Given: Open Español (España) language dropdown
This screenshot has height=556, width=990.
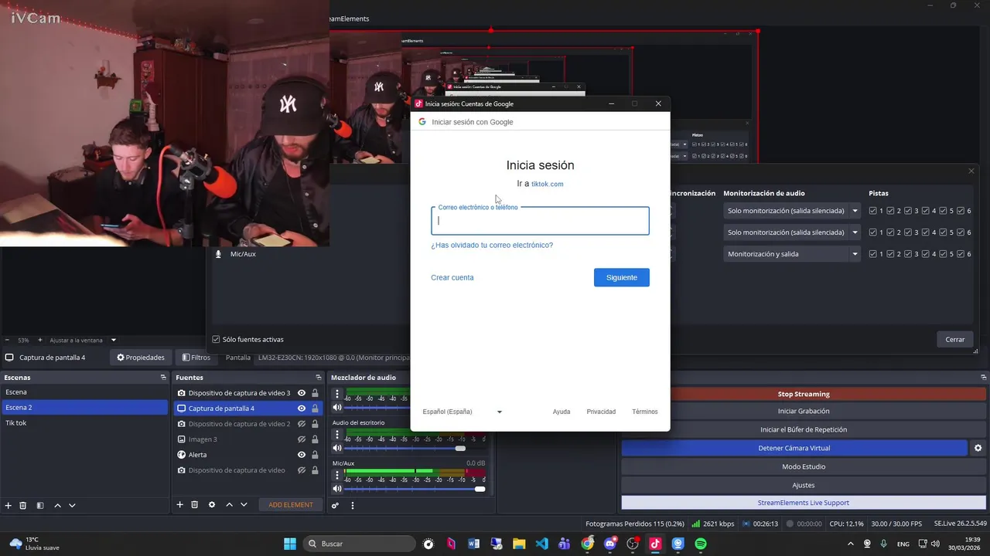Looking at the screenshot, I should pos(463,412).
